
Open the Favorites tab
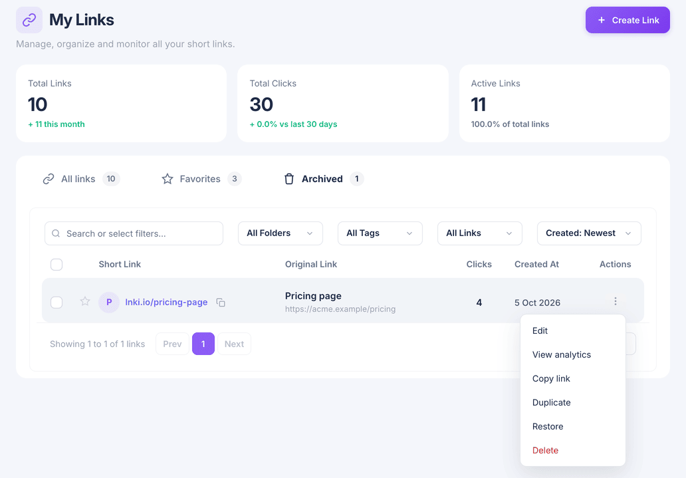(201, 179)
